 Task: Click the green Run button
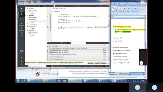tap(21, 57)
